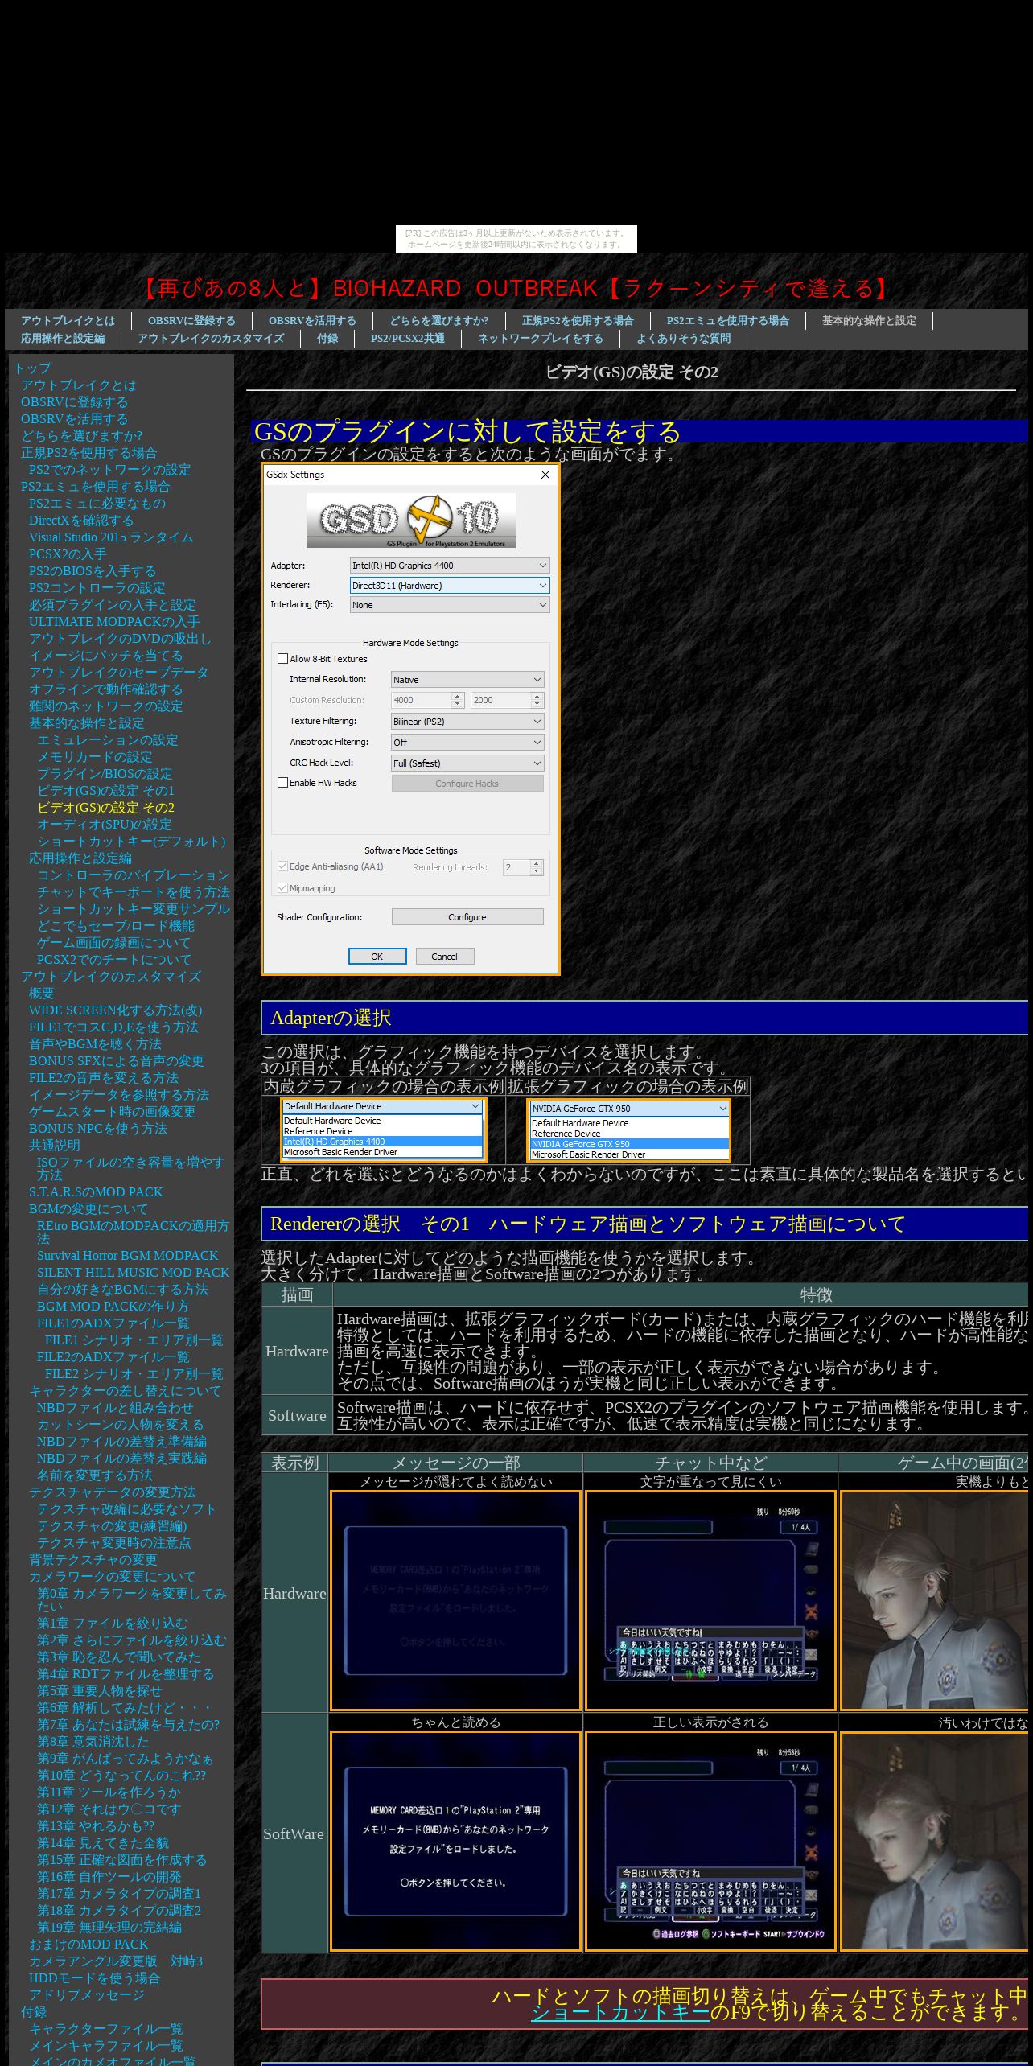Image resolution: width=1033 pixels, height=2066 pixels.
Task: Click the Hardware unreadable message screenshot
Action: point(455,1601)
